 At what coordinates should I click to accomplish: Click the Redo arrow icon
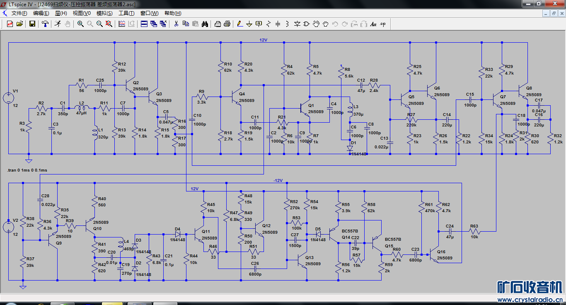tap(345, 24)
